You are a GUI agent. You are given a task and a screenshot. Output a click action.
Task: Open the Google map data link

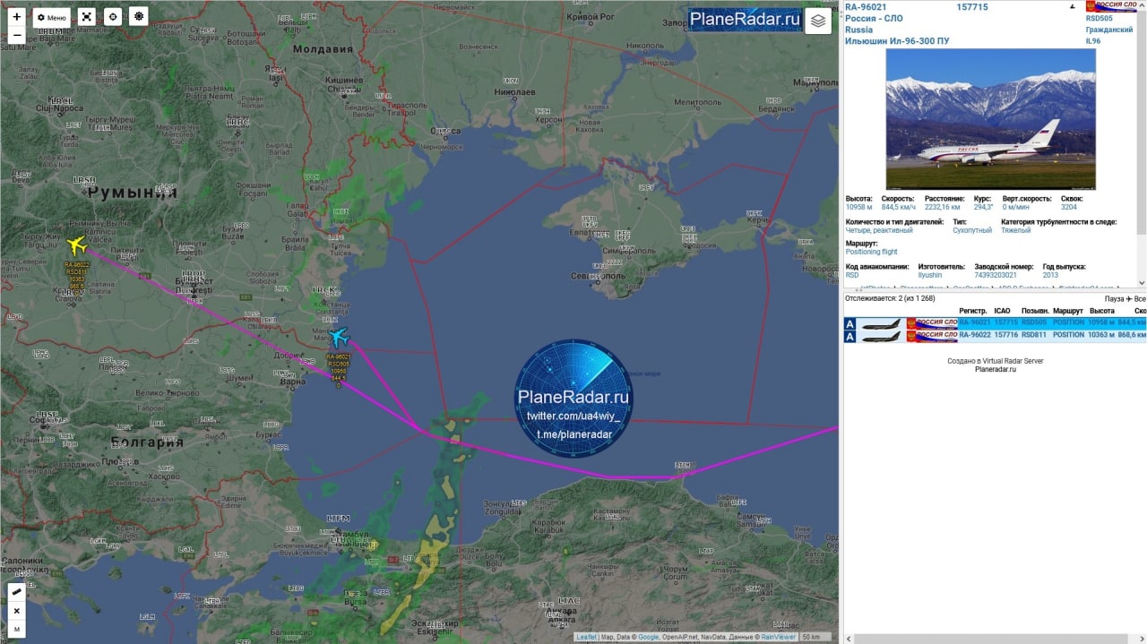coord(647,637)
